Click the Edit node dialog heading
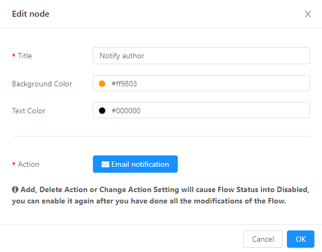 click(x=31, y=14)
